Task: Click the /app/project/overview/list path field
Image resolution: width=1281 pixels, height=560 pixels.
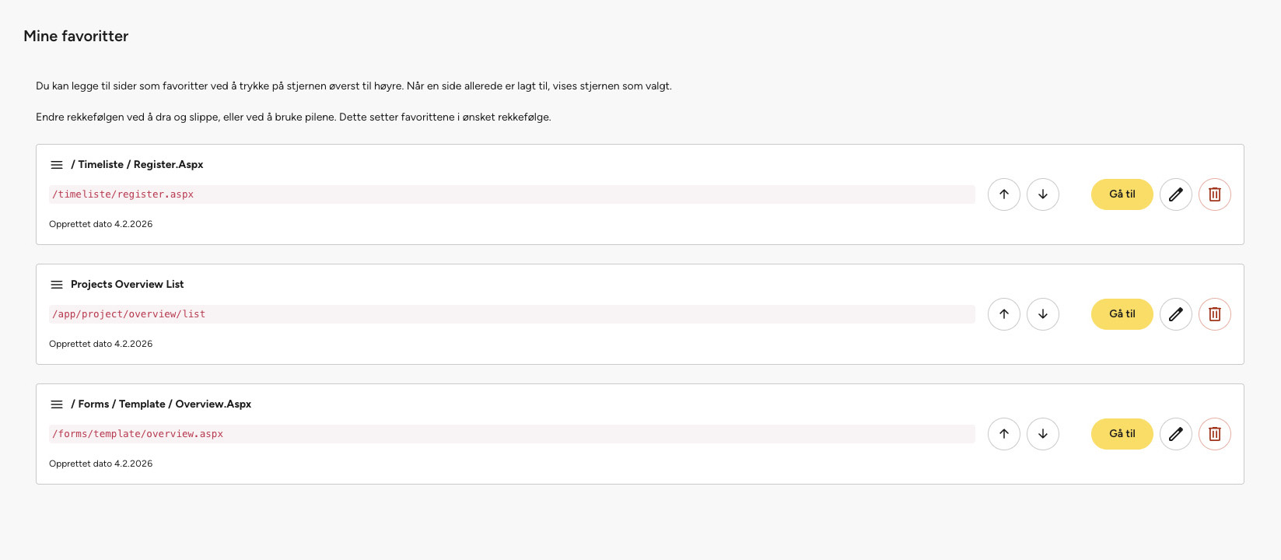Action: [511, 314]
